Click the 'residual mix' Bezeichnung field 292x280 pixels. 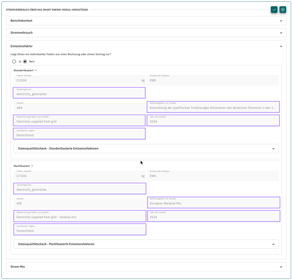pyautogui.click(x=79, y=216)
